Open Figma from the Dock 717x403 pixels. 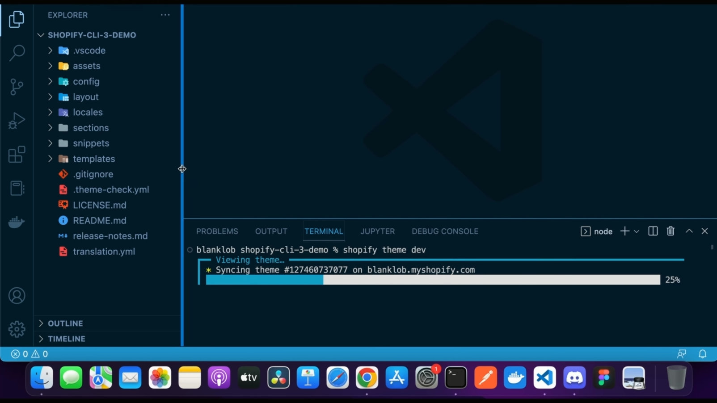604,378
